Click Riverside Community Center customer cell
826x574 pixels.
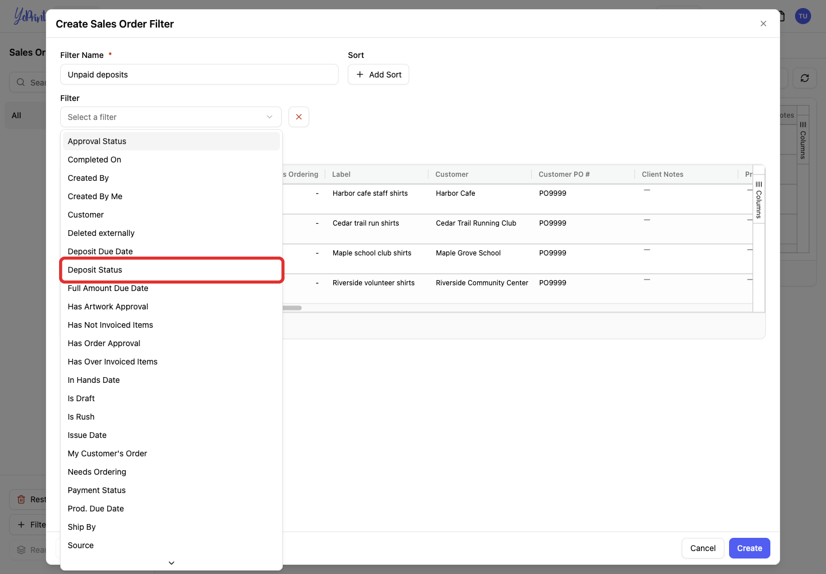click(x=482, y=283)
